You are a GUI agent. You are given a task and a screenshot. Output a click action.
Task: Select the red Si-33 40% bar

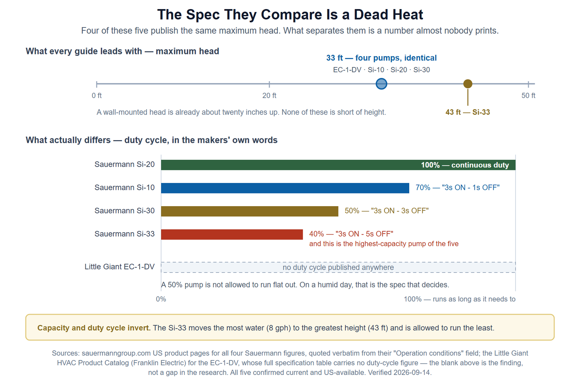click(232, 234)
